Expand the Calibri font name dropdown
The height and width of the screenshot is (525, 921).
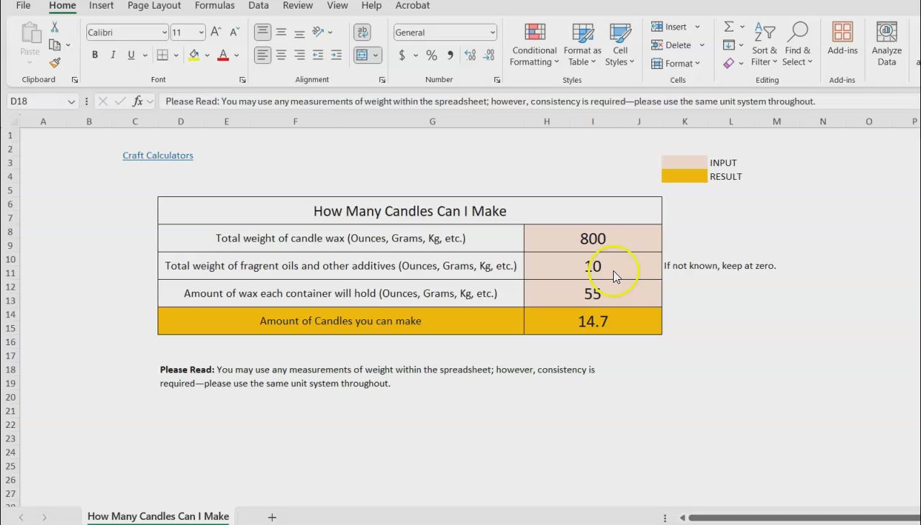[164, 32]
